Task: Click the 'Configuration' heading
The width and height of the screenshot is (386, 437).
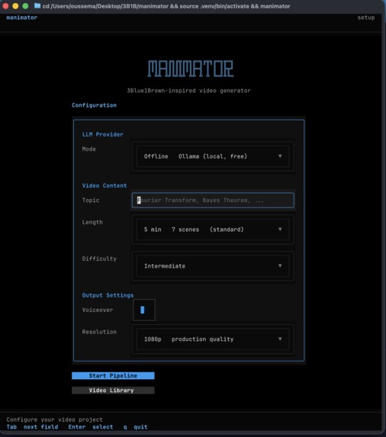Action: point(94,105)
